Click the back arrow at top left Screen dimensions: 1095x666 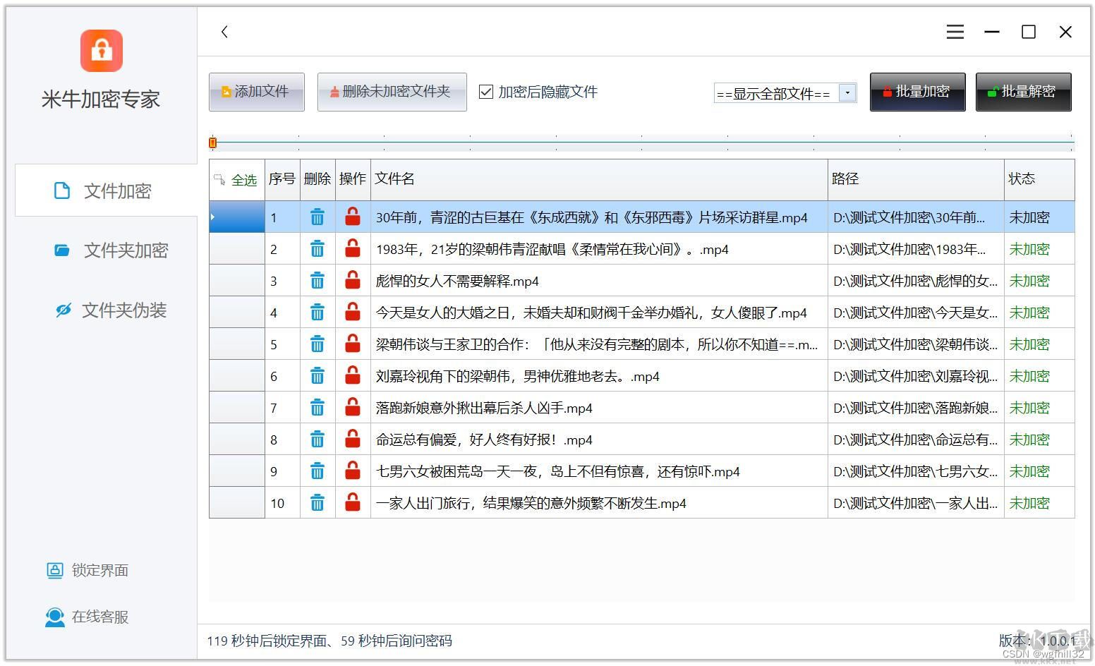(224, 32)
